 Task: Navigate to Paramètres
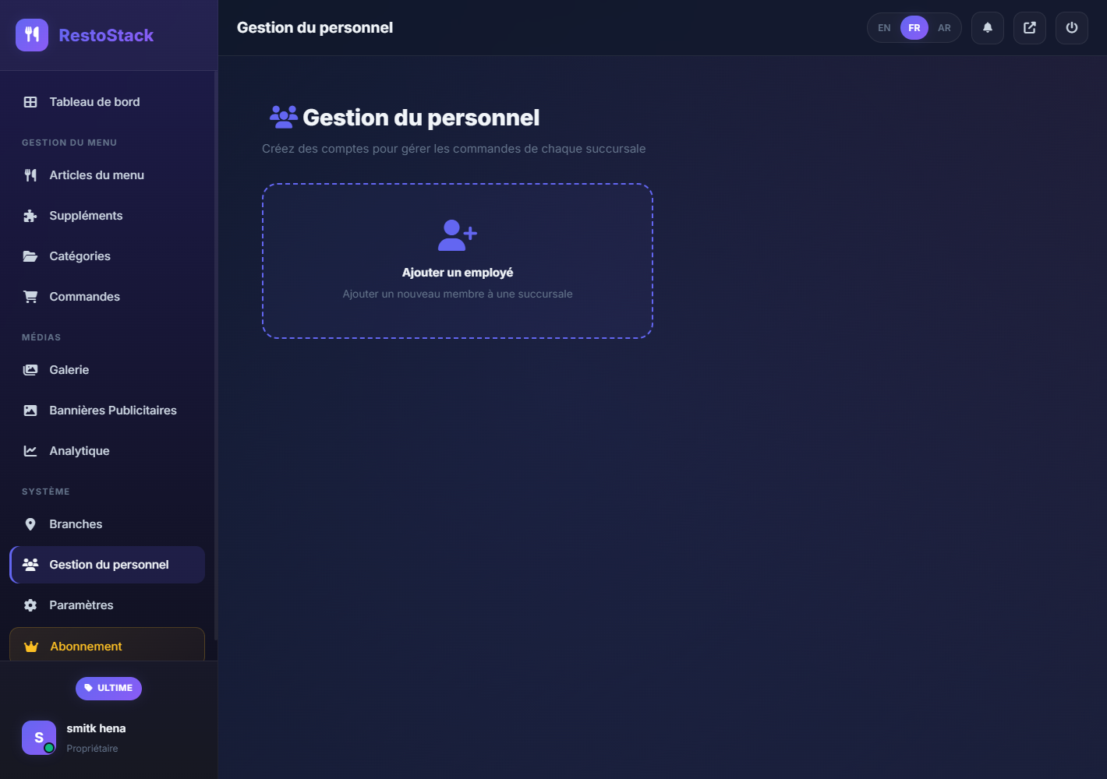(81, 605)
